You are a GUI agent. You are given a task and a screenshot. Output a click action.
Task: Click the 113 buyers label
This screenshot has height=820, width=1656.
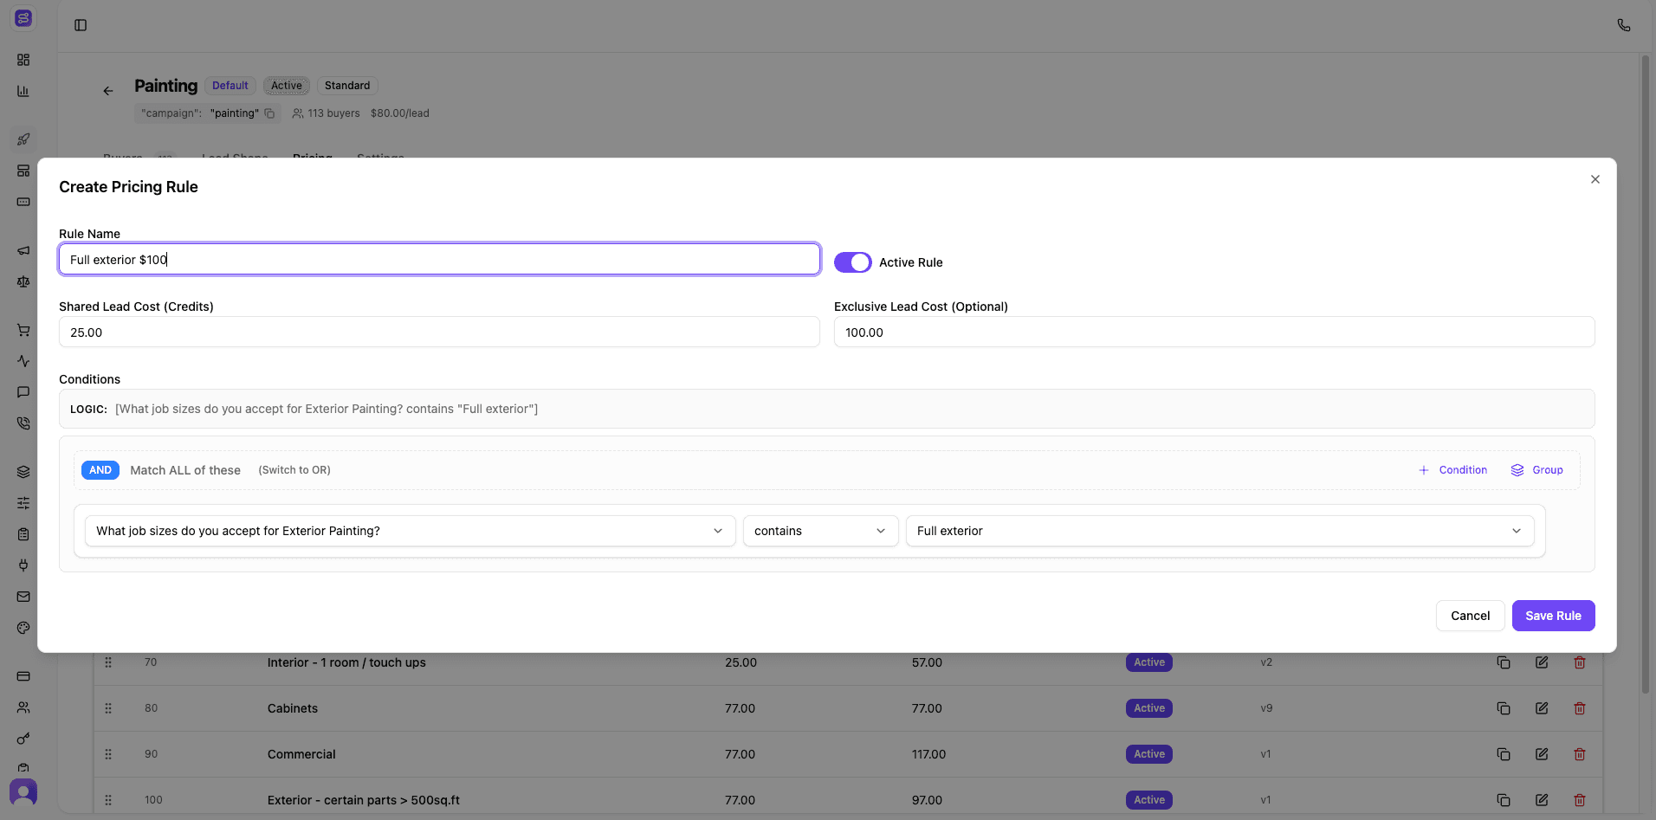pos(326,113)
